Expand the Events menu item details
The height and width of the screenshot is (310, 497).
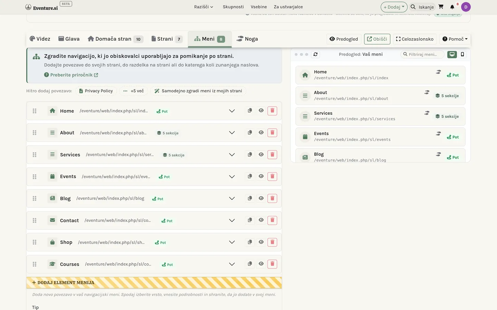point(232,177)
